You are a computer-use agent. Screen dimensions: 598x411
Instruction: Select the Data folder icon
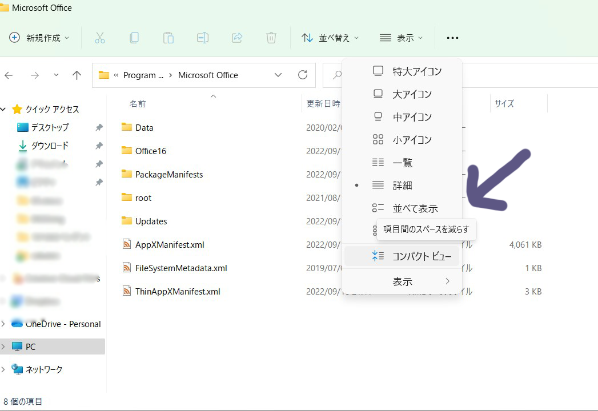pos(127,127)
